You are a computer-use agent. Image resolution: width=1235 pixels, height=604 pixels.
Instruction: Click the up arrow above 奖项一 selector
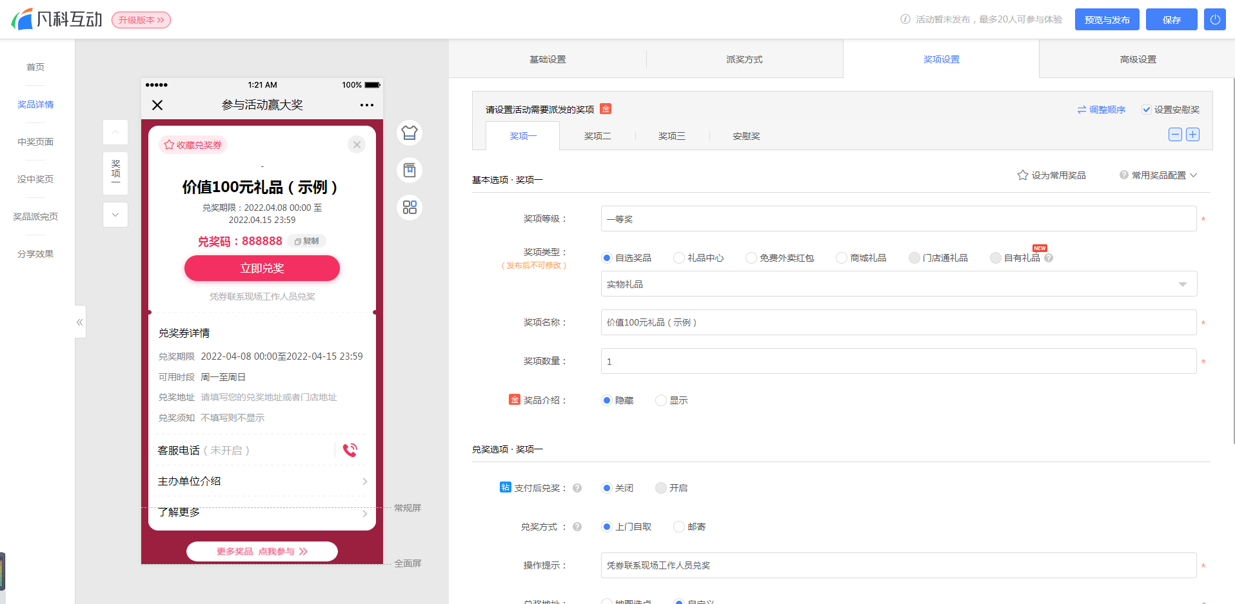pos(115,132)
